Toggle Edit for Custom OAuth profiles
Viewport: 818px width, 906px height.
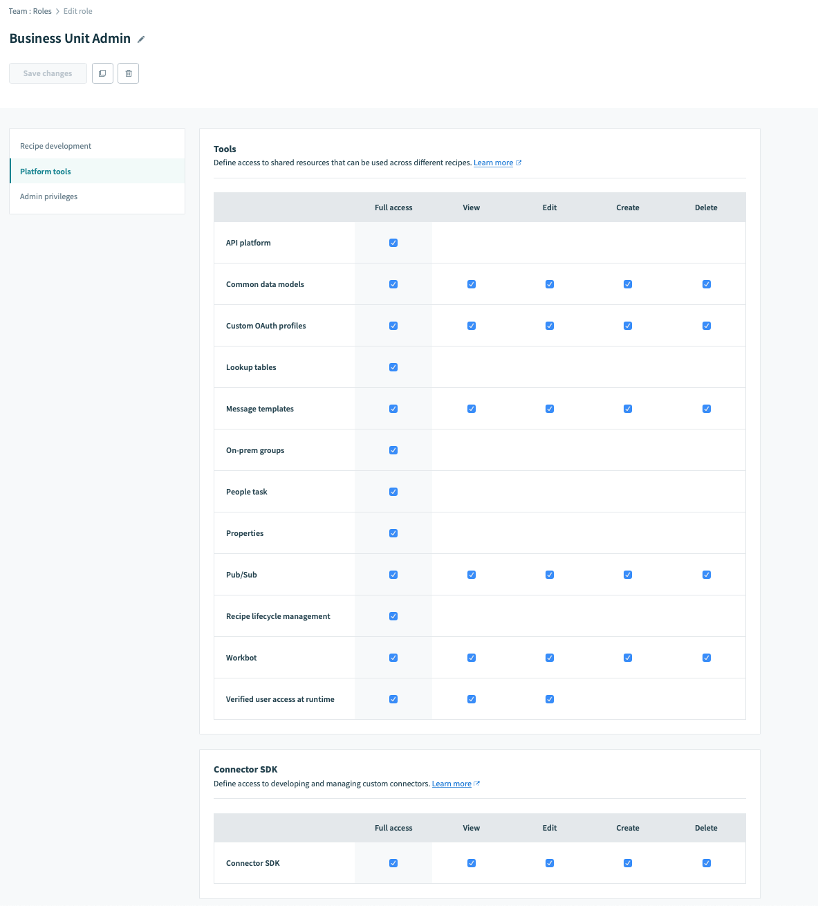tap(550, 326)
